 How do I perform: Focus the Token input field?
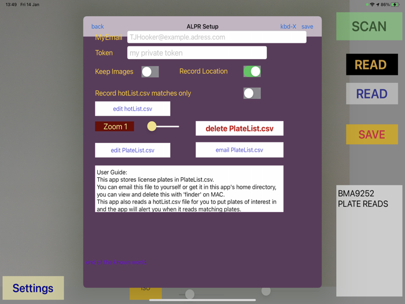click(197, 53)
